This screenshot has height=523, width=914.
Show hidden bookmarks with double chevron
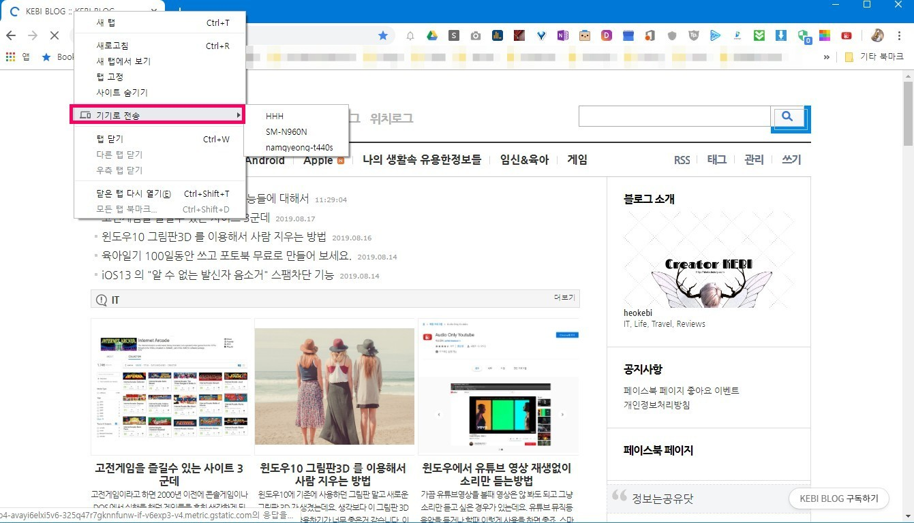coord(827,57)
